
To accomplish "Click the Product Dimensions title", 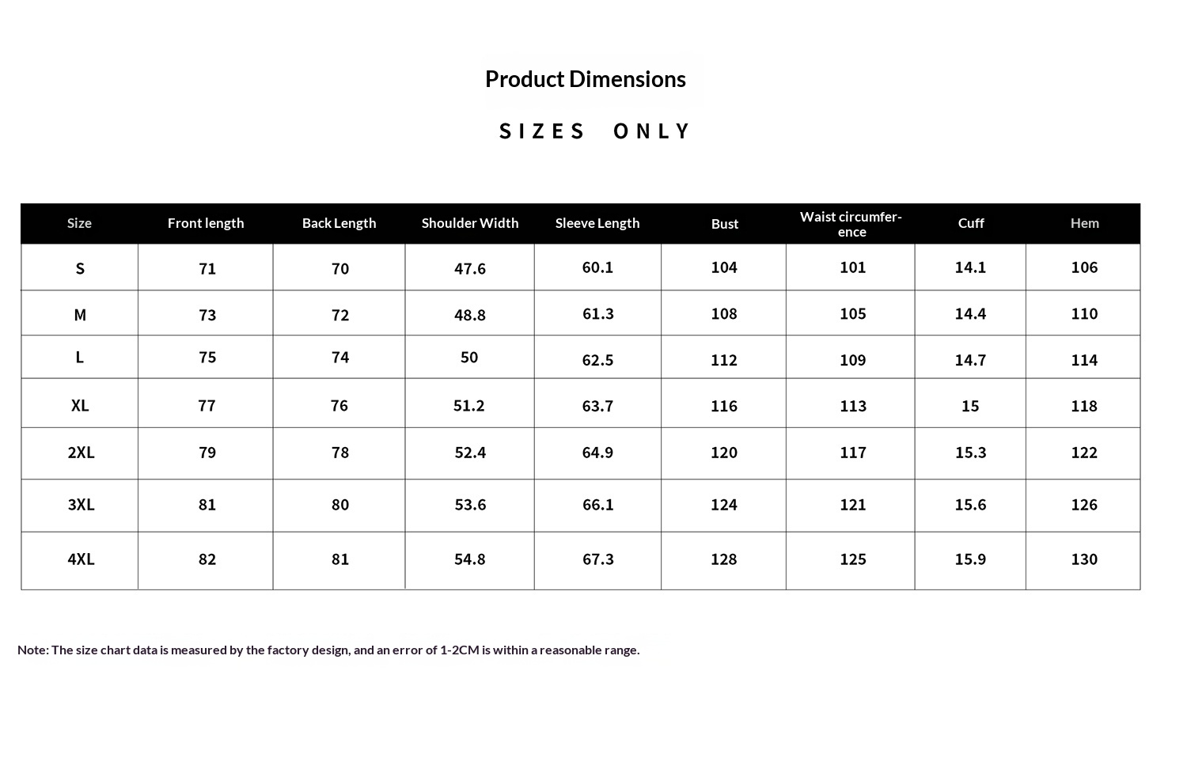I will (x=585, y=79).
